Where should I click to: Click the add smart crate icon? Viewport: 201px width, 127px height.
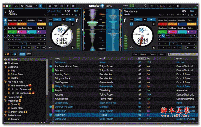click(14, 54)
